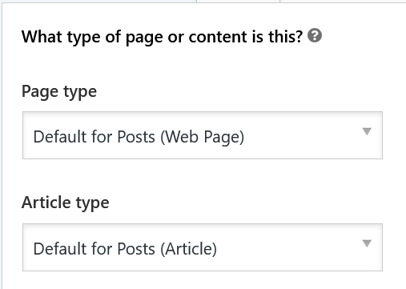Click the 'What type of page' heading
Image resolution: width=406 pixels, height=289 pixels.
(x=162, y=37)
